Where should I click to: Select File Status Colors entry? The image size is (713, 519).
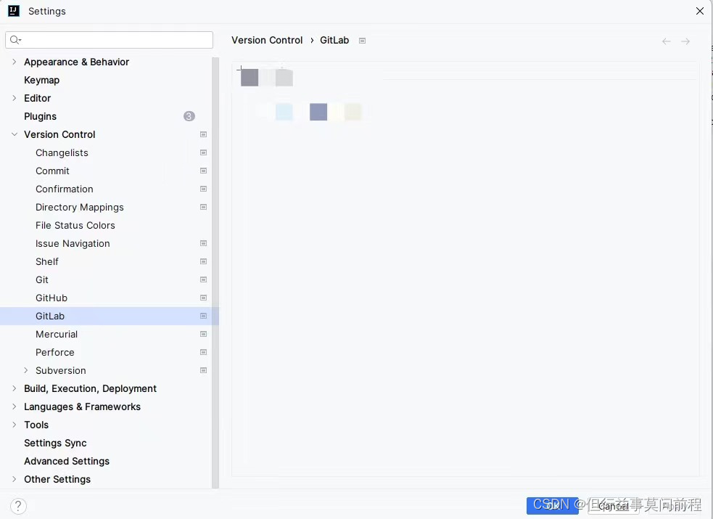[x=75, y=226]
